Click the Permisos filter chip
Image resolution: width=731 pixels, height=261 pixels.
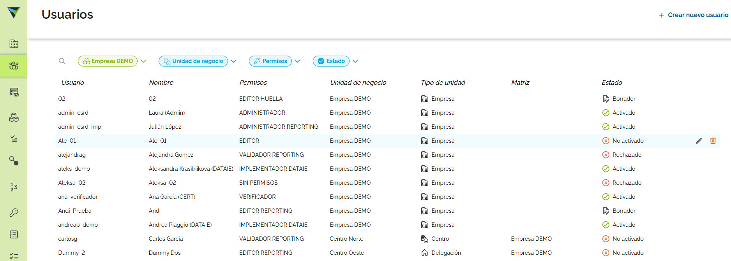pos(270,61)
